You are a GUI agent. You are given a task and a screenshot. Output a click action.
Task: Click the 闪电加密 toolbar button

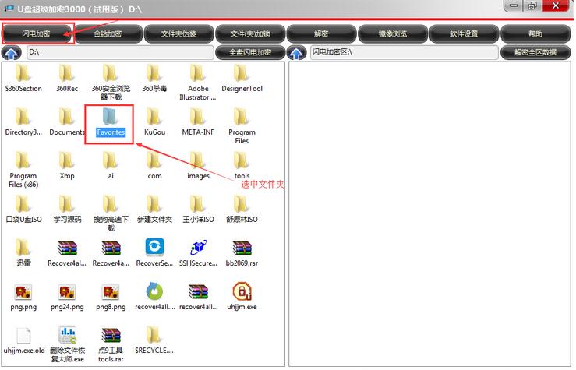[x=37, y=33]
